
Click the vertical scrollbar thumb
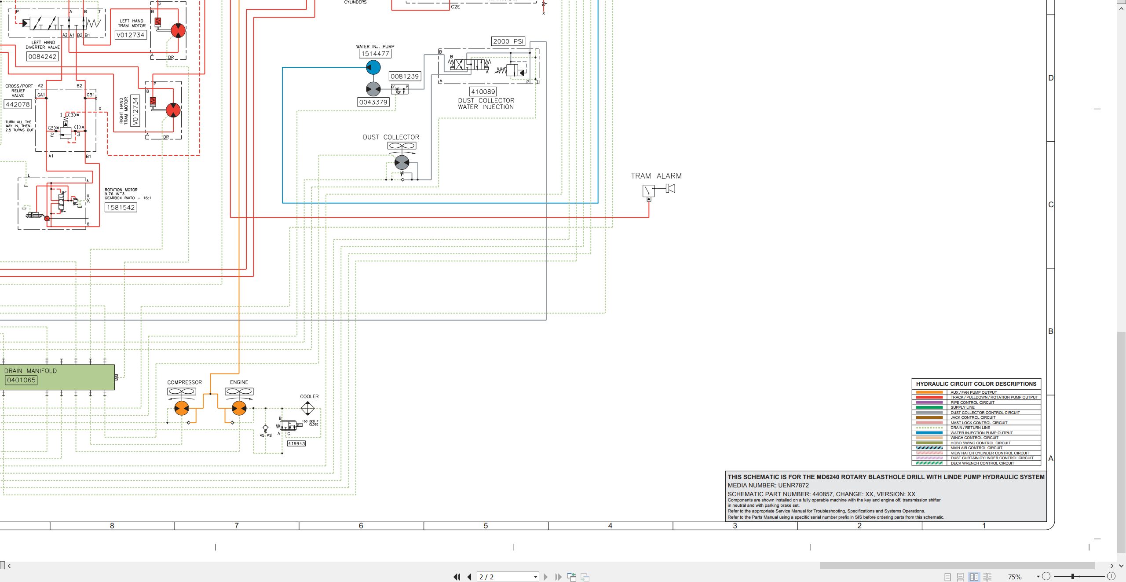point(1122,443)
